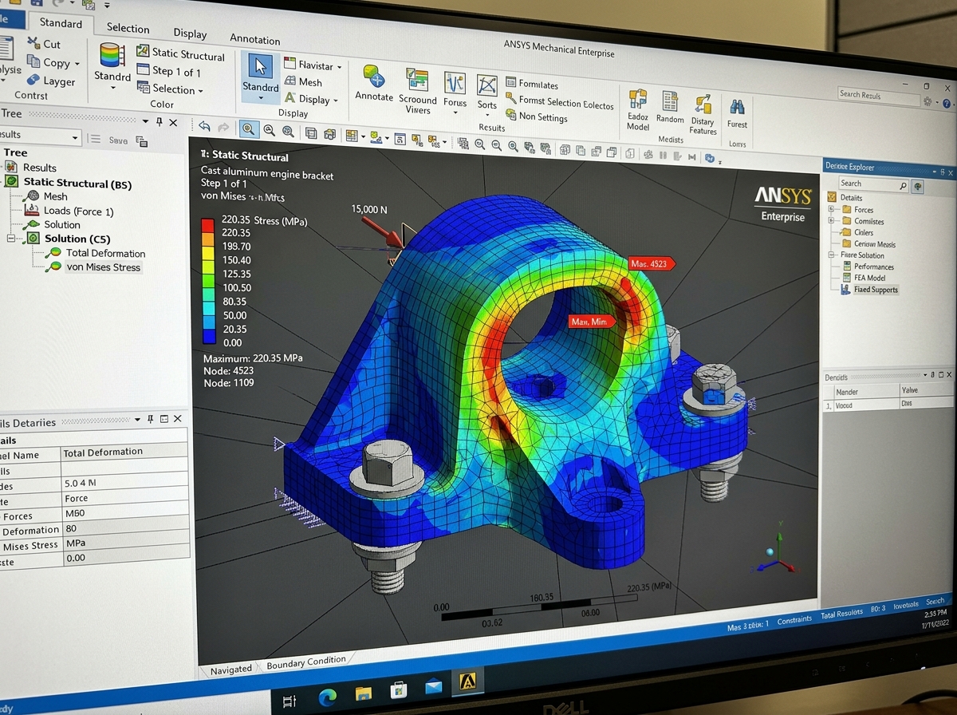Click the Search Resuls input field

coord(878,97)
